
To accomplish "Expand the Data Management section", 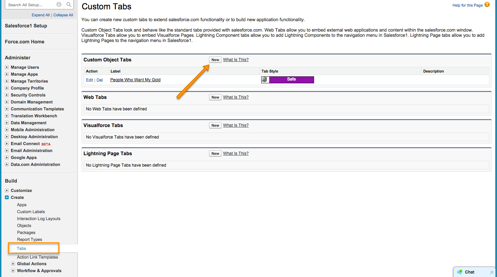I will 7,123.
